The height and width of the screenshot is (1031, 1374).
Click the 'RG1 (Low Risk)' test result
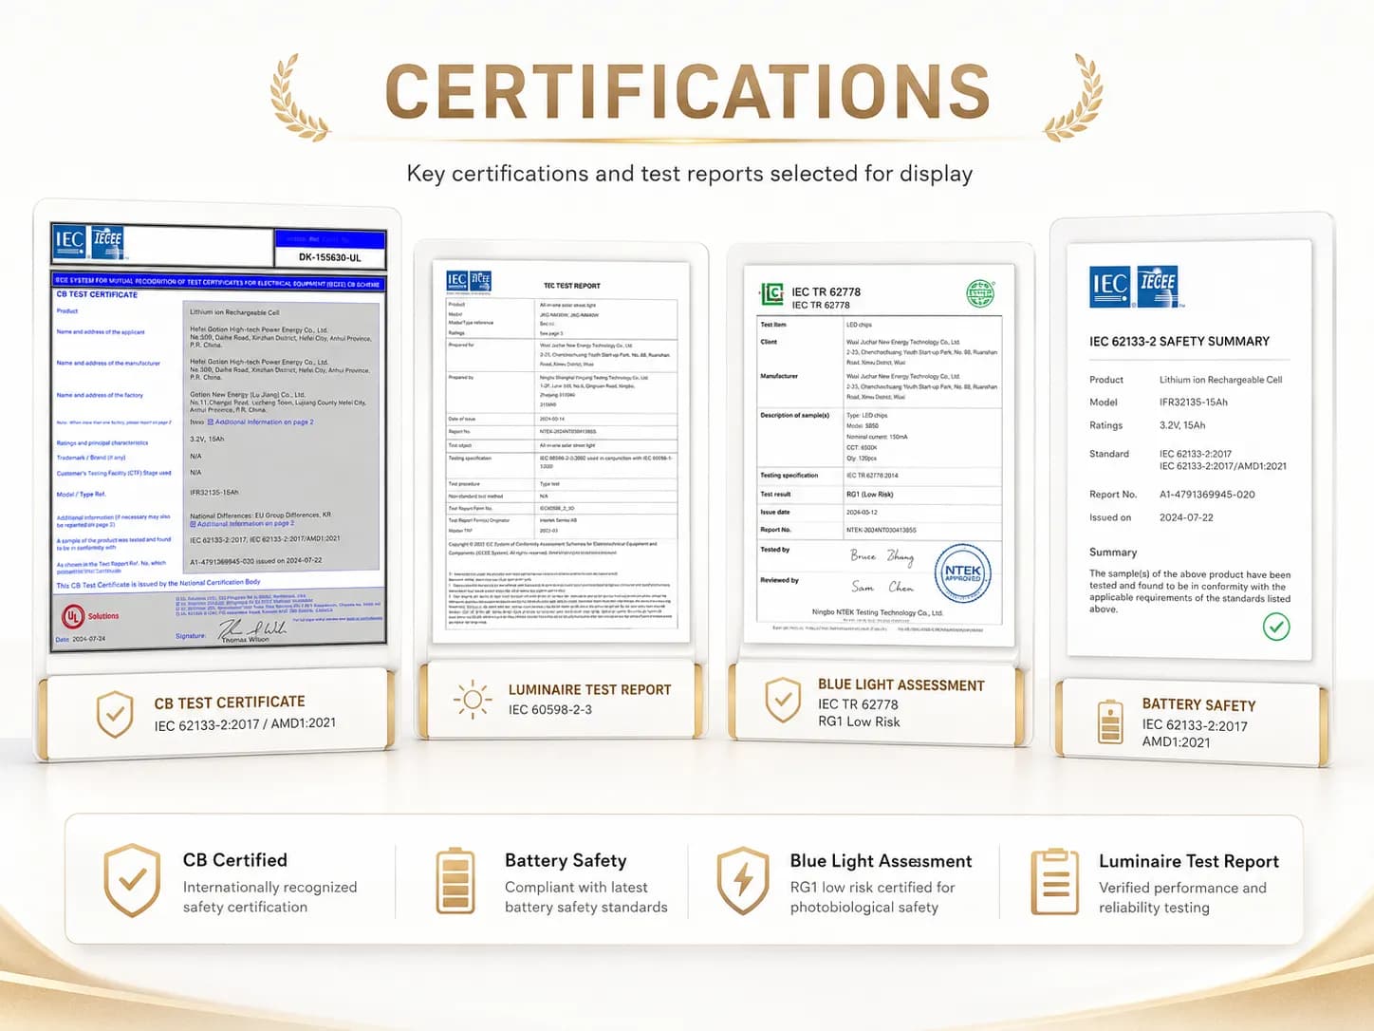coord(870,495)
